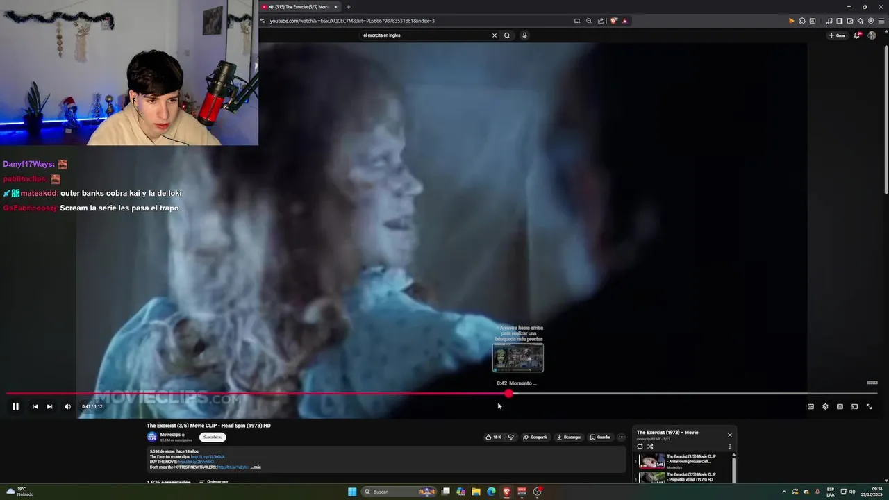
Task: Like the video with 18 K likes
Action: tap(493, 437)
